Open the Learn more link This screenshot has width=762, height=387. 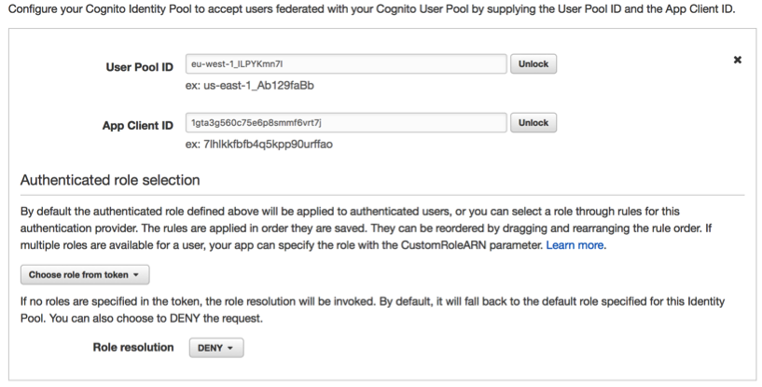click(x=575, y=246)
